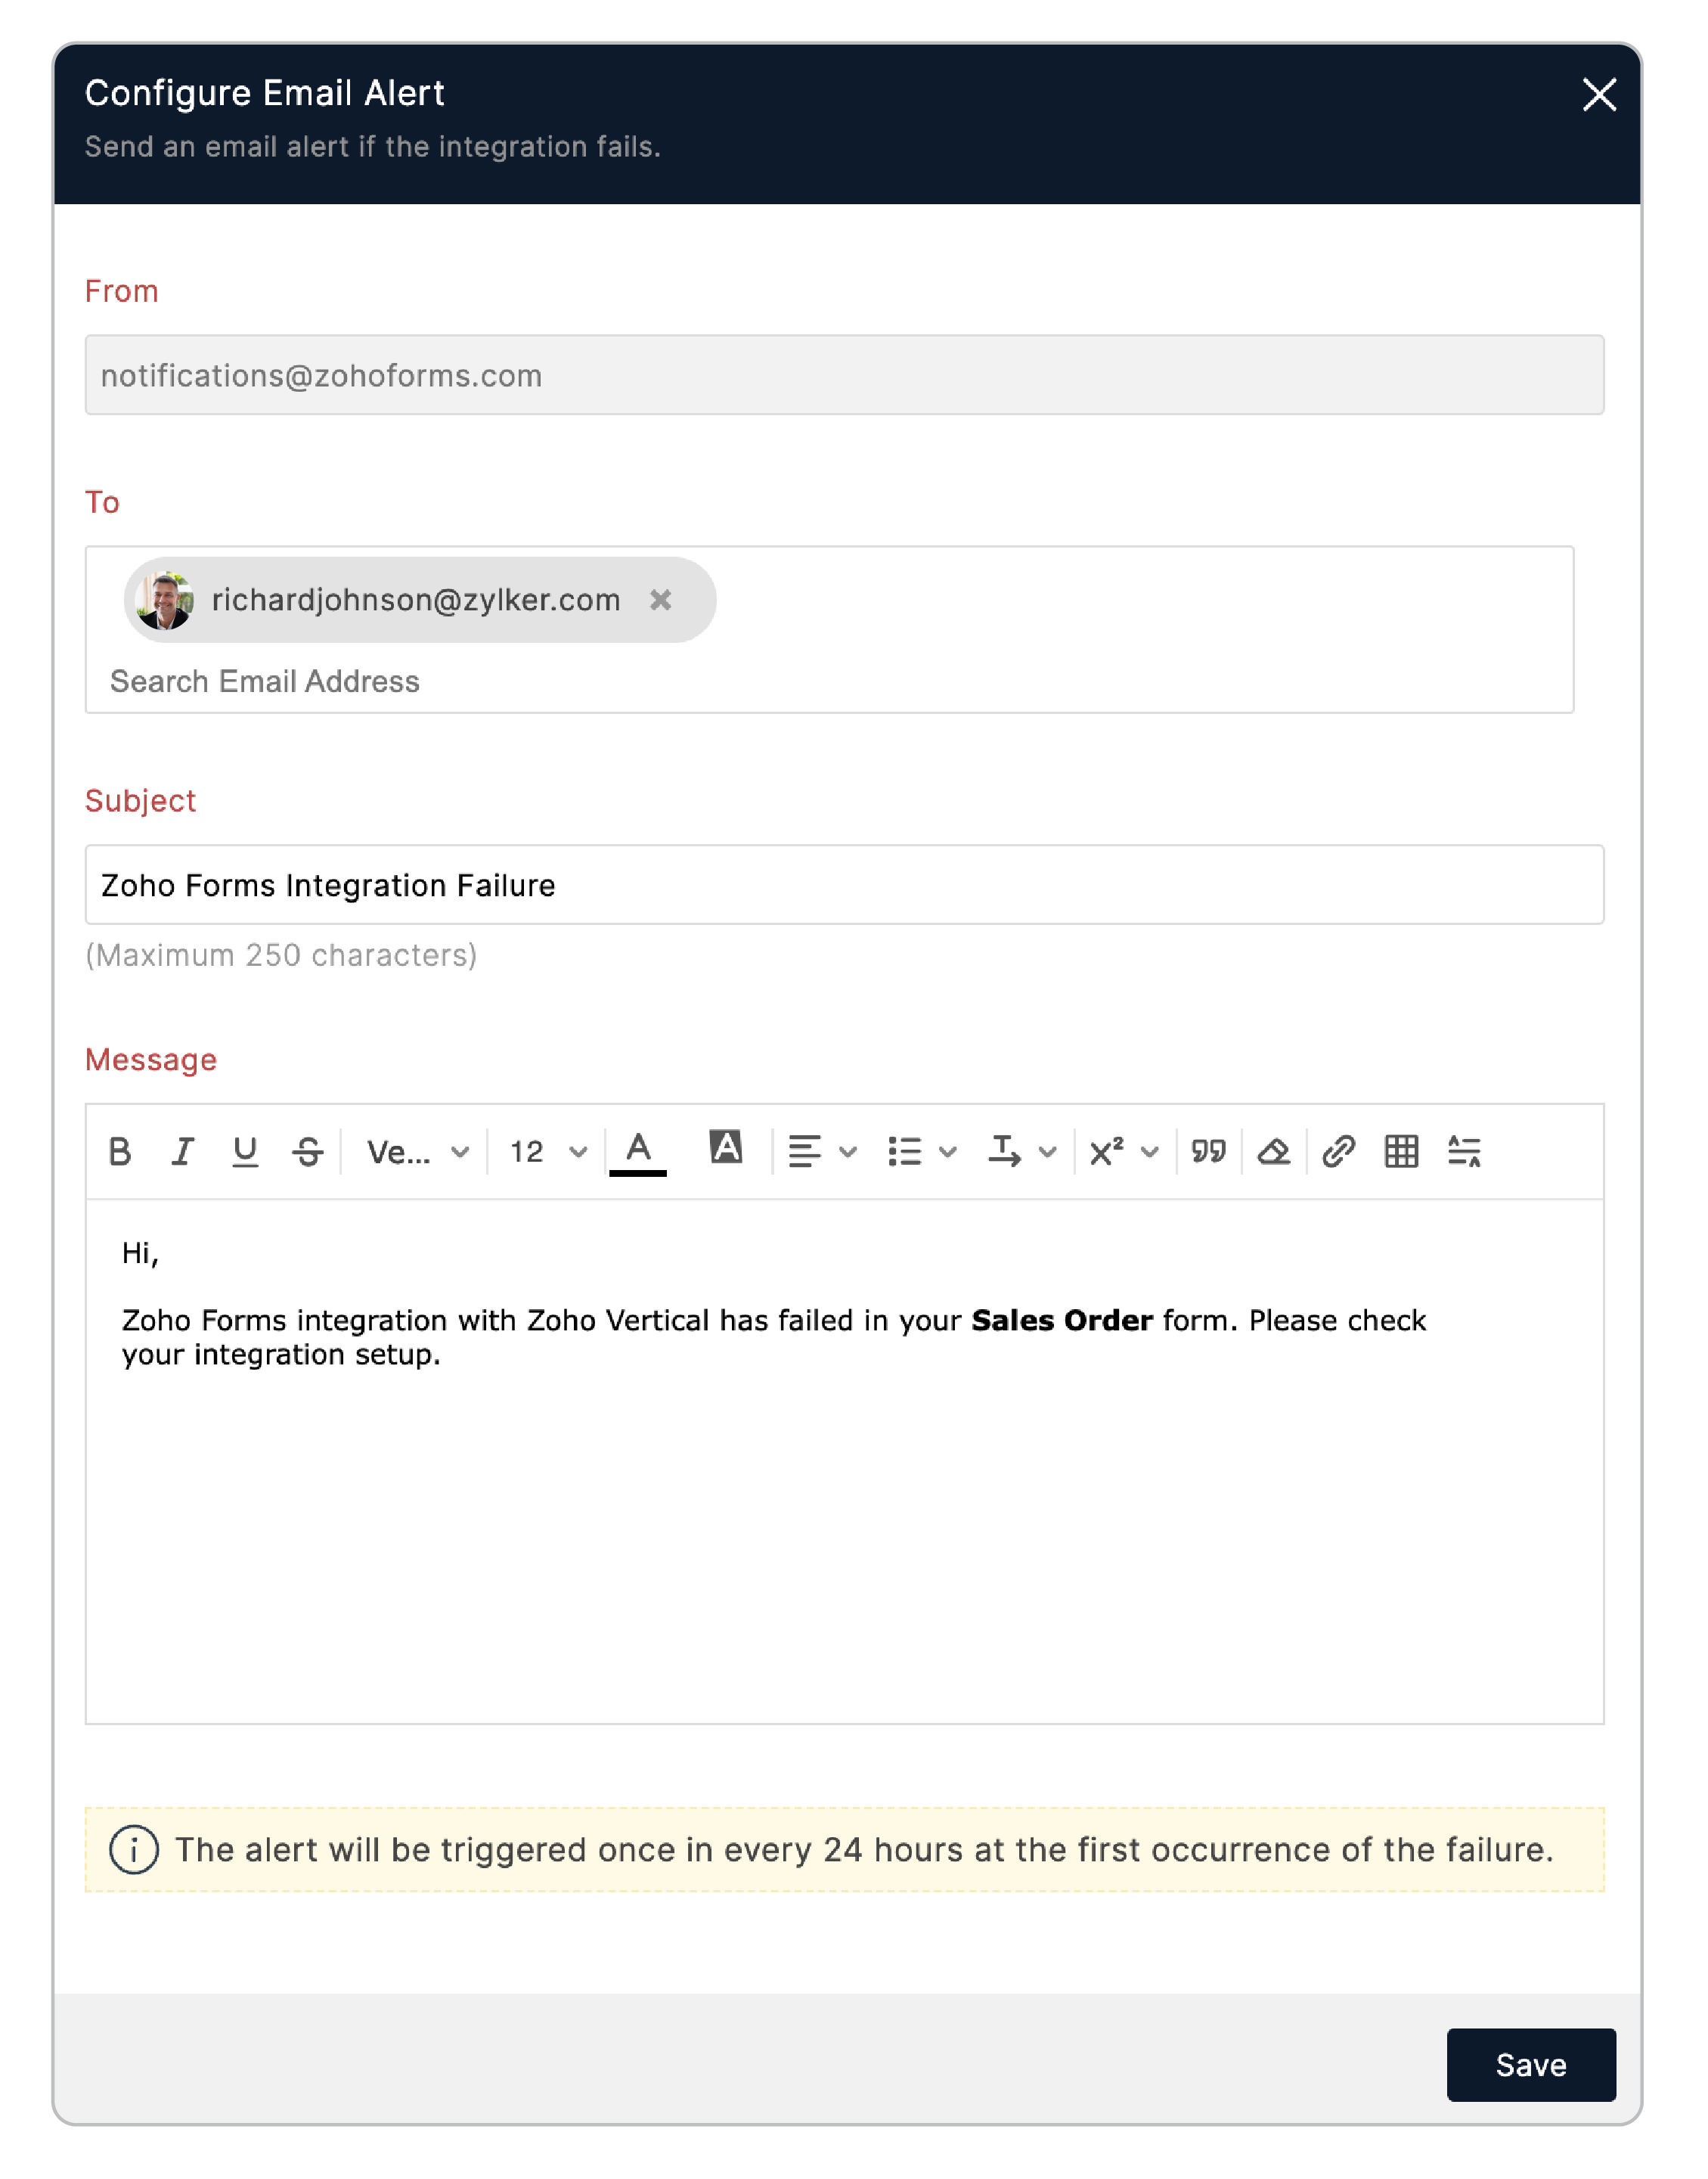Image resolution: width=1708 pixels, height=2179 pixels.
Task: Insert a table in the message body
Action: click(1402, 1152)
